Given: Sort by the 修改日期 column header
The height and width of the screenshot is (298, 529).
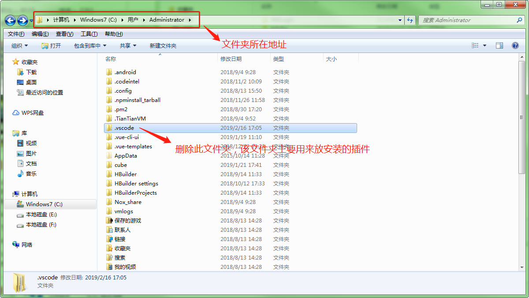Looking at the screenshot, I should (x=231, y=59).
